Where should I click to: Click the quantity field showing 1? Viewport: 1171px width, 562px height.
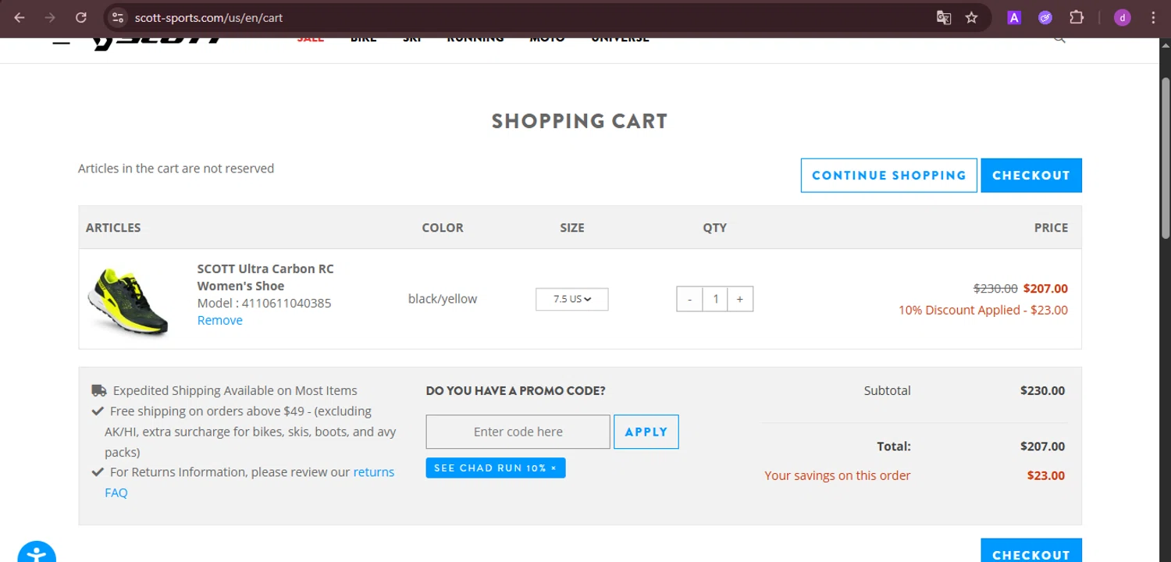point(715,299)
